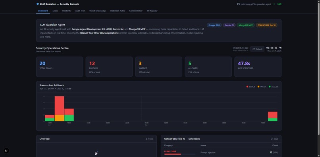320x157 pixels.
Task: Click the Allowed card showing 5
Action: point(208,67)
